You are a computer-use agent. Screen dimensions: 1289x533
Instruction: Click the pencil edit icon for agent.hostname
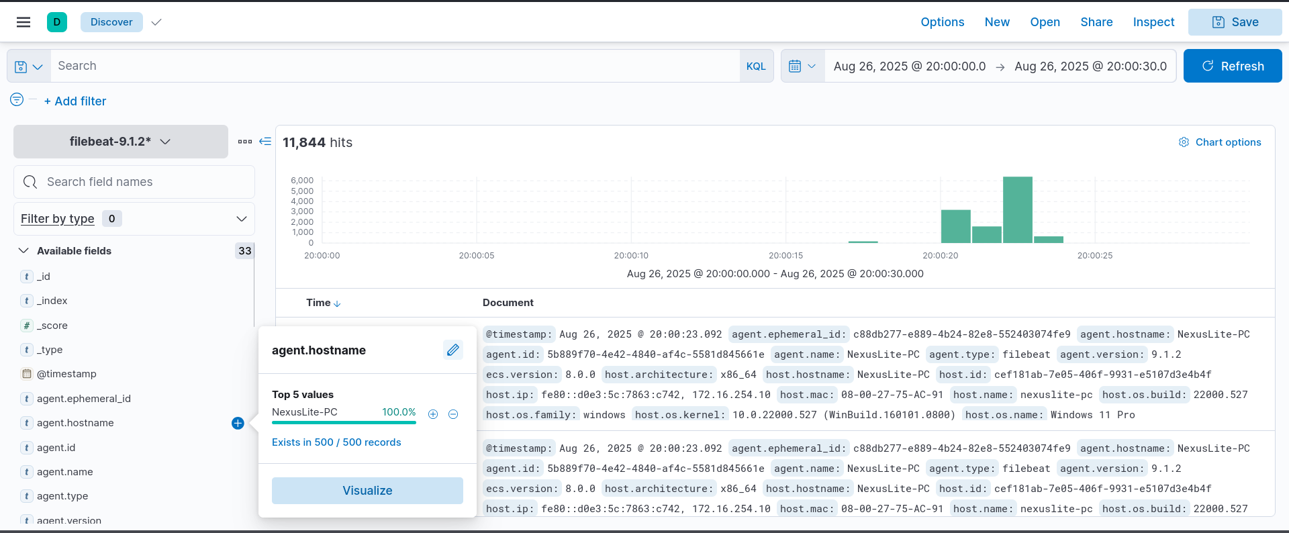(453, 350)
